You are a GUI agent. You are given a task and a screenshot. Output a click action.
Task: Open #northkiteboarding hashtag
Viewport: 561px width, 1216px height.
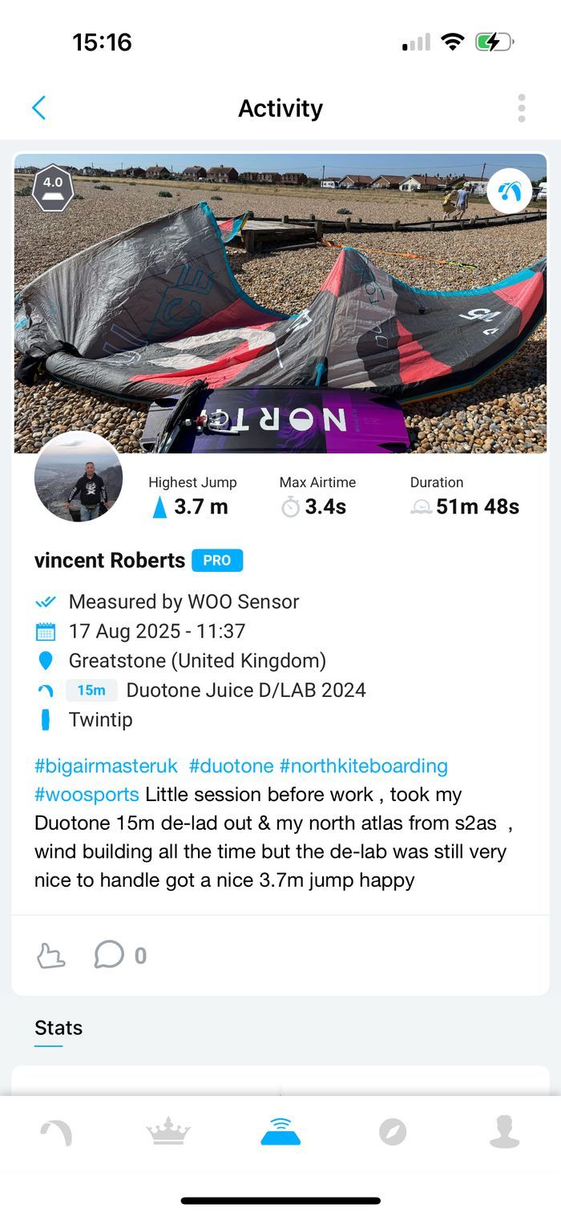[363, 766]
